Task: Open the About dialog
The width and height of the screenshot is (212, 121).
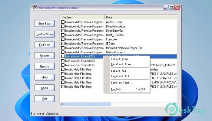Action: [x=45, y=88]
